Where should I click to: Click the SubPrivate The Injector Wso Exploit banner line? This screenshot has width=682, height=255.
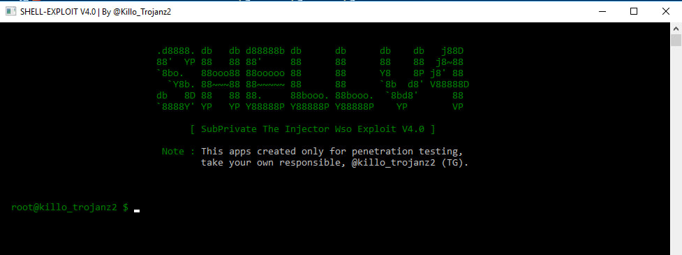(313, 129)
